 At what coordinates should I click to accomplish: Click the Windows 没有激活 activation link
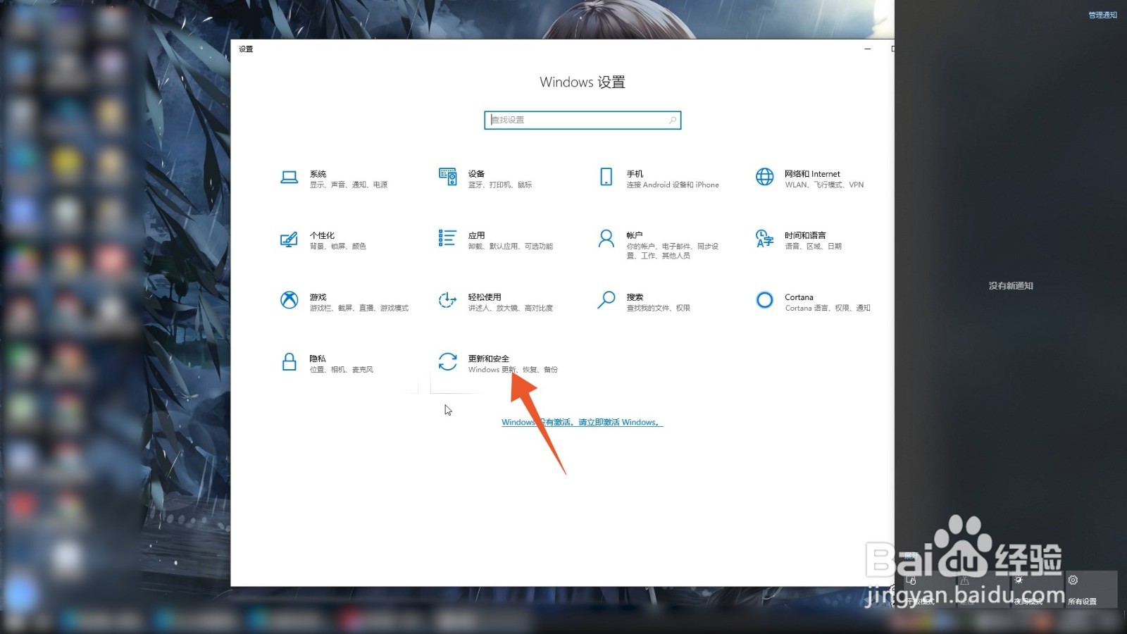pyautogui.click(x=582, y=423)
